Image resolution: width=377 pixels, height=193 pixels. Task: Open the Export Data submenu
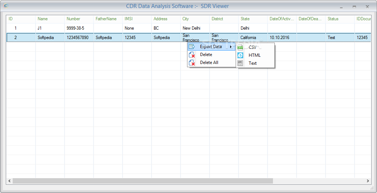(x=211, y=47)
